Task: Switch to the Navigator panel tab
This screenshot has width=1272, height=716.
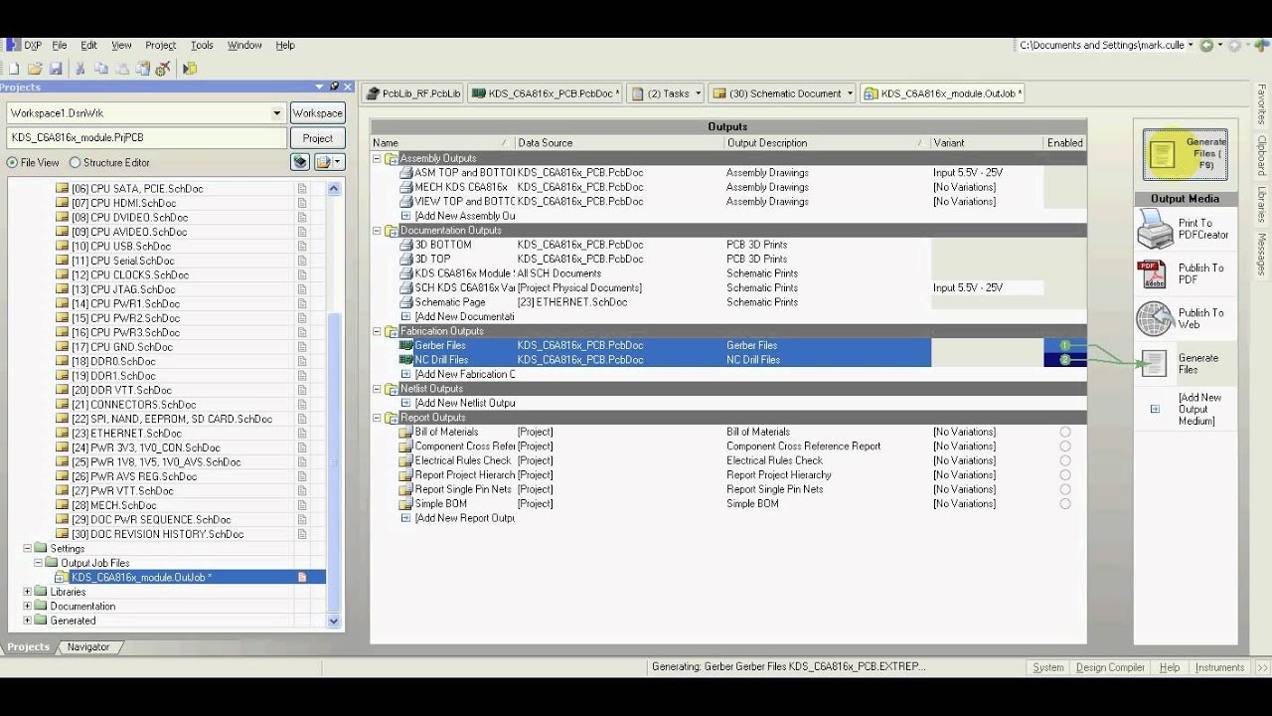Action: pos(88,646)
